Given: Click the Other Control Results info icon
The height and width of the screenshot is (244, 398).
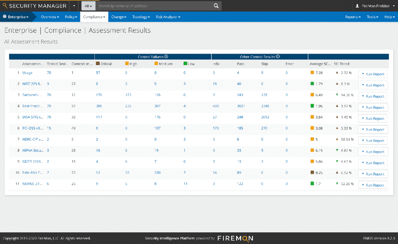Looking at the screenshot, I should (x=278, y=56).
